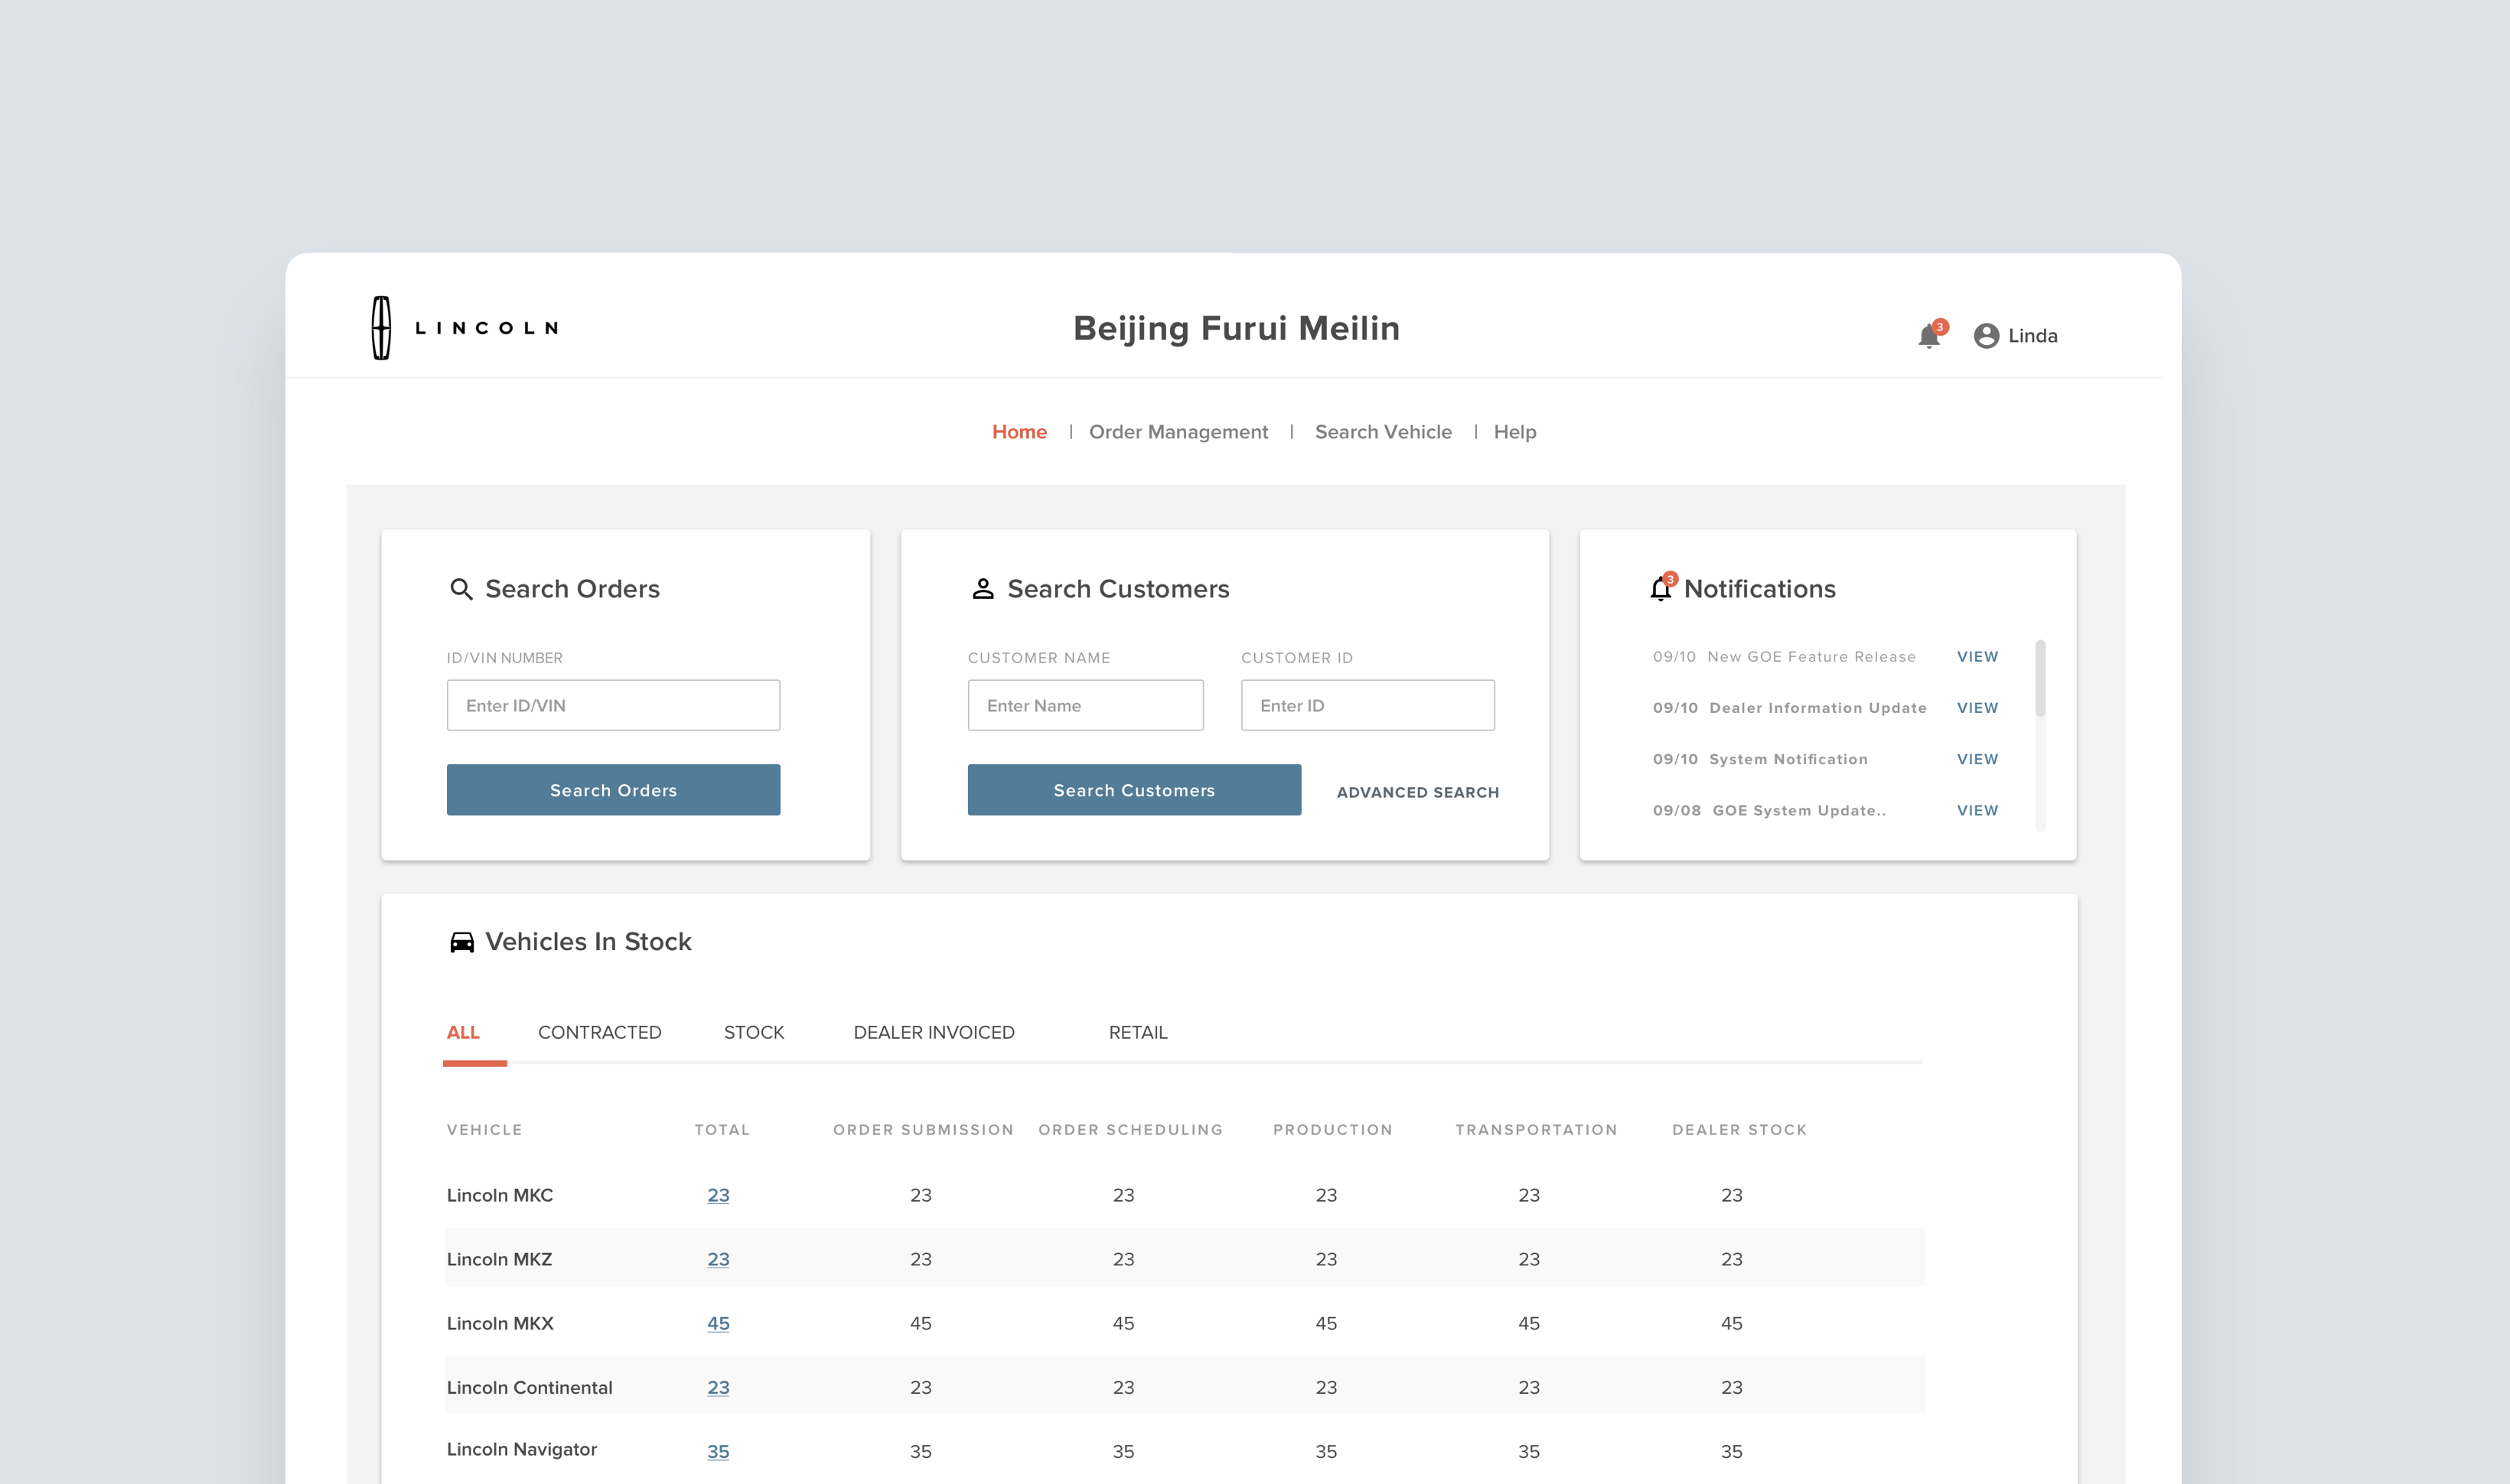This screenshot has height=1484, width=2510.
Task: Go to the Home nav item
Action: [x=1019, y=432]
